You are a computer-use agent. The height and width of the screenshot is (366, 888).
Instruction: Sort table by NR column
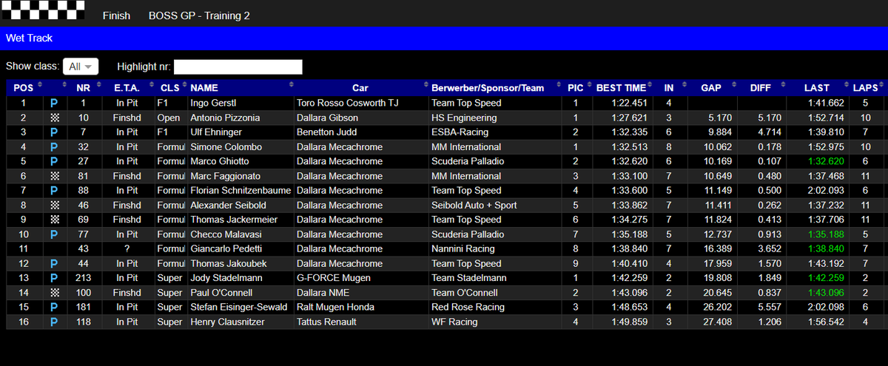[84, 88]
